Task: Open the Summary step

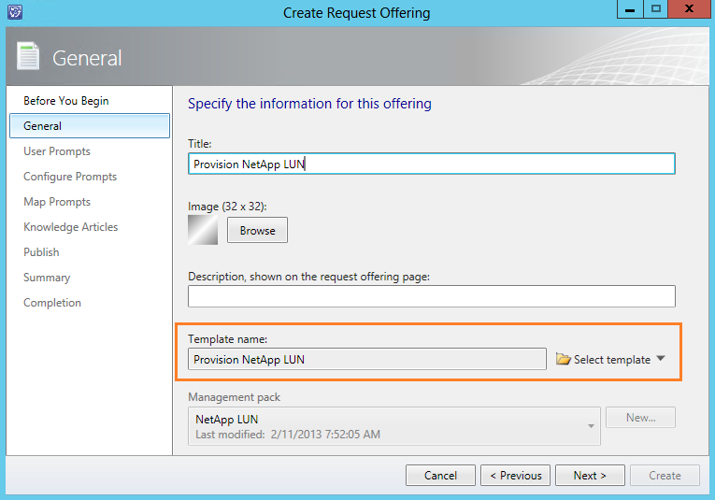Action: coord(47,278)
